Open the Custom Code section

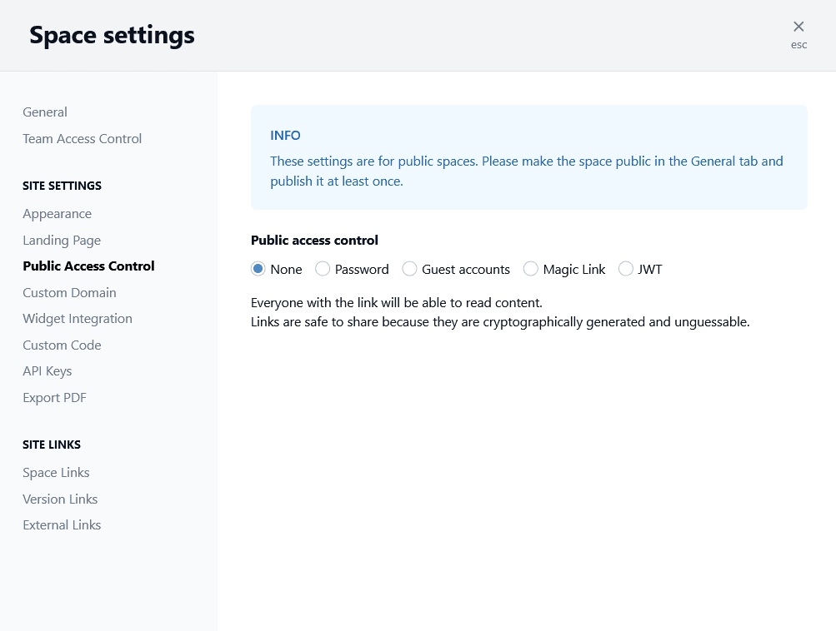pos(62,345)
